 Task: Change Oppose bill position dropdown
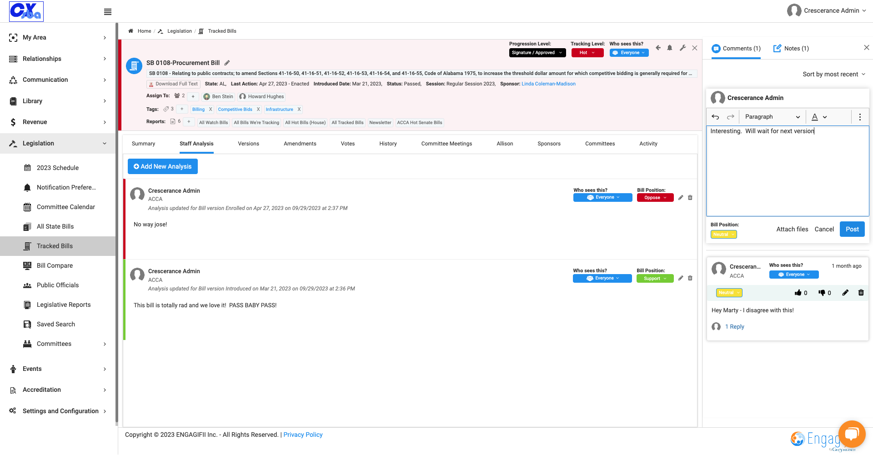click(x=655, y=198)
